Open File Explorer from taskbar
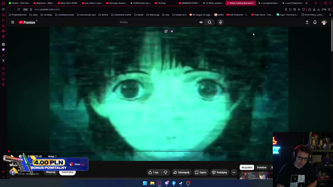The height and width of the screenshot is (187, 333). [152, 183]
